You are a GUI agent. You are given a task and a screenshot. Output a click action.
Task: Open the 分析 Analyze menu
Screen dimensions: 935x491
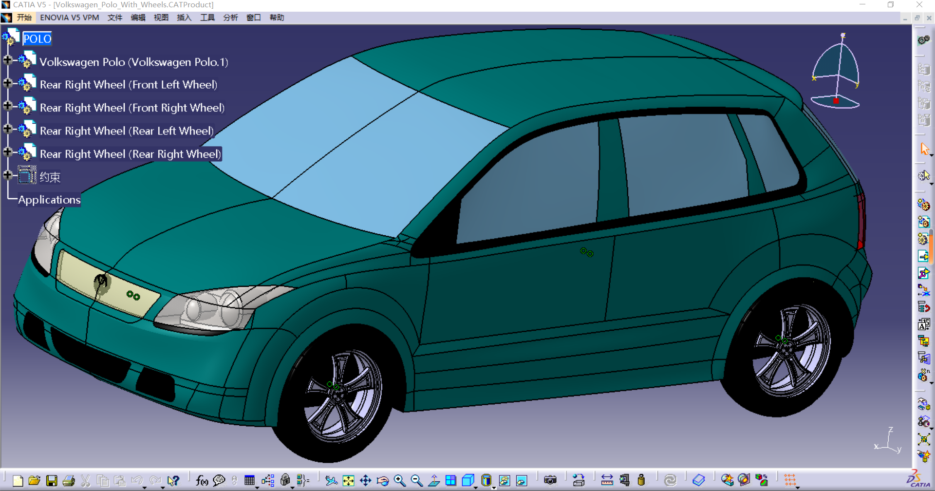[x=230, y=18]
